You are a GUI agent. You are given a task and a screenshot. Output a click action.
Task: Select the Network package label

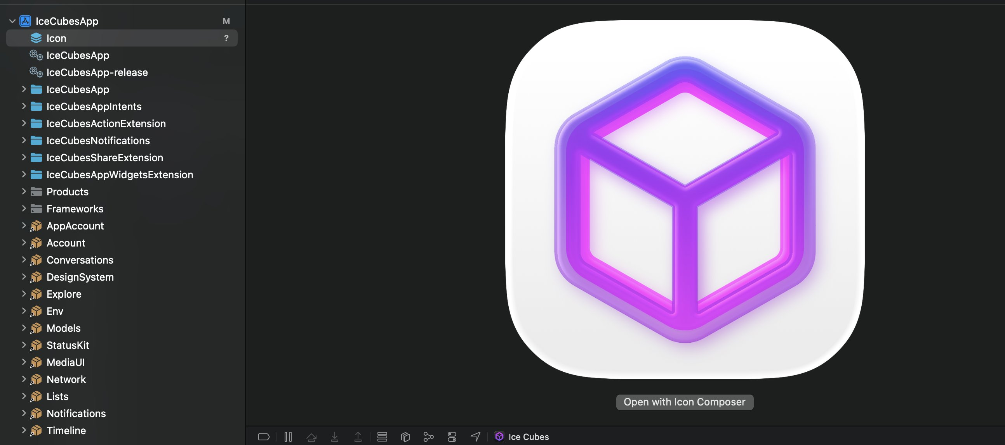click(x=66, y=379)
